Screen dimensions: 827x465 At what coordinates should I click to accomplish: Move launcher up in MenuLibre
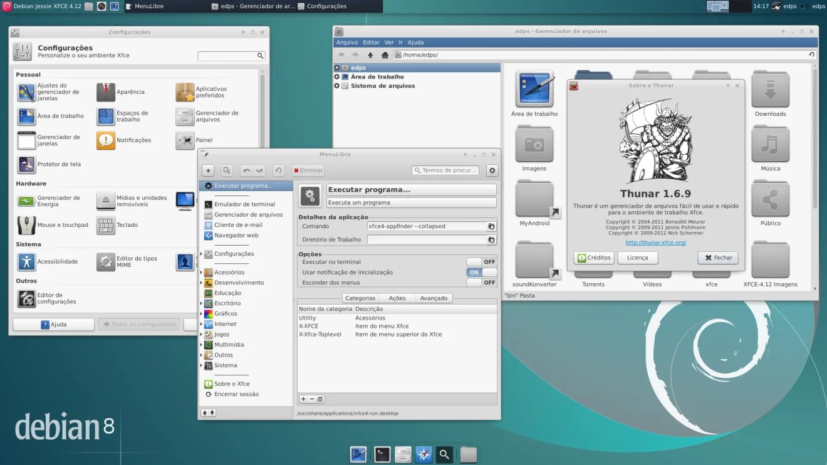pyautogui.click(x=205, y=412)
